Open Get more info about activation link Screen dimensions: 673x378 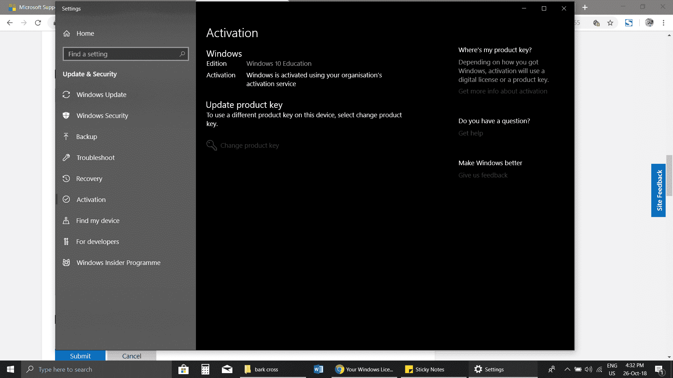503,91
